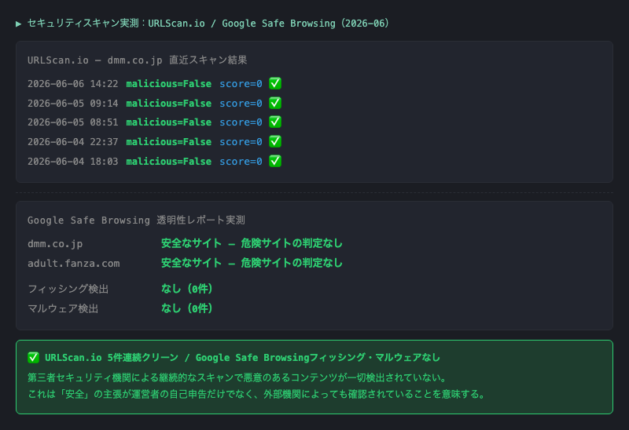The height and width of the screenshot is (430, 629).
Task: Click the sentence starting これは「安全」の主張
Action: tap(256, 394)
